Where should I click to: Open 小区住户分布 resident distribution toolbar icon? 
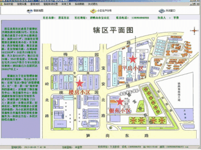[x=93, y=11]
